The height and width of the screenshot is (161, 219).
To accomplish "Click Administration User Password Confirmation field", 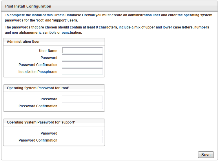I will 82,65.
